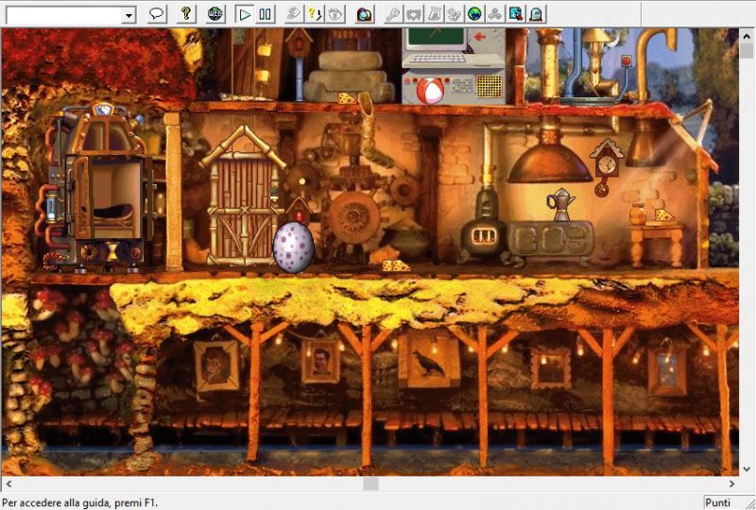Click the horizontal scrollbar right arrow
This screenshot has height=510, width=756.
click(x=731, y=484)
